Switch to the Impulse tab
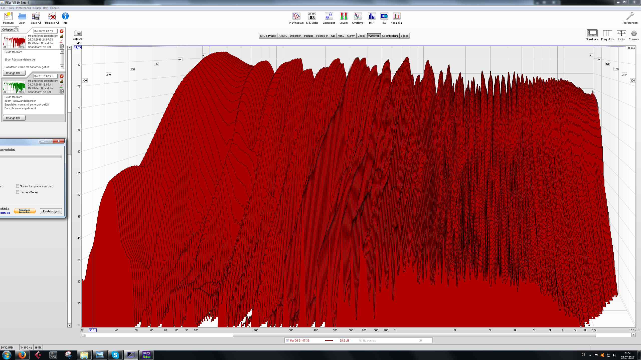Viewport: 641px width, 360px height. coord(309,36)
